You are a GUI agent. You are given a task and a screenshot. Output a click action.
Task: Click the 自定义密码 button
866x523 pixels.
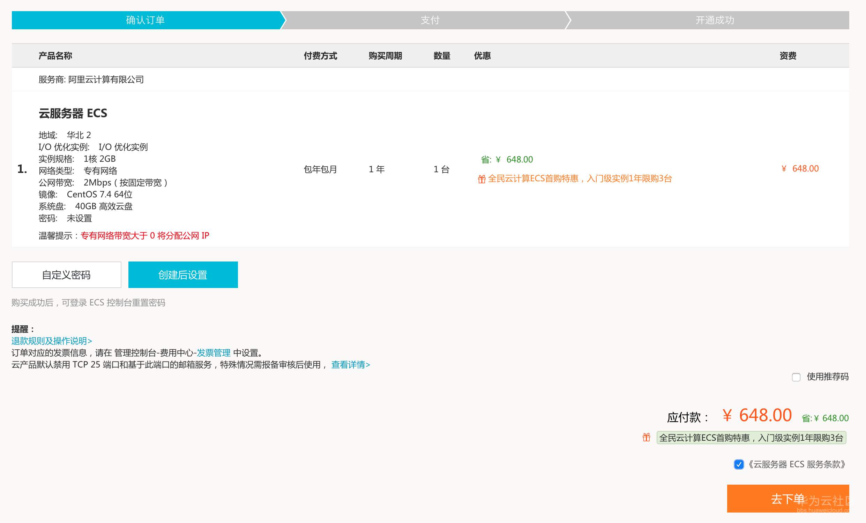66,275
